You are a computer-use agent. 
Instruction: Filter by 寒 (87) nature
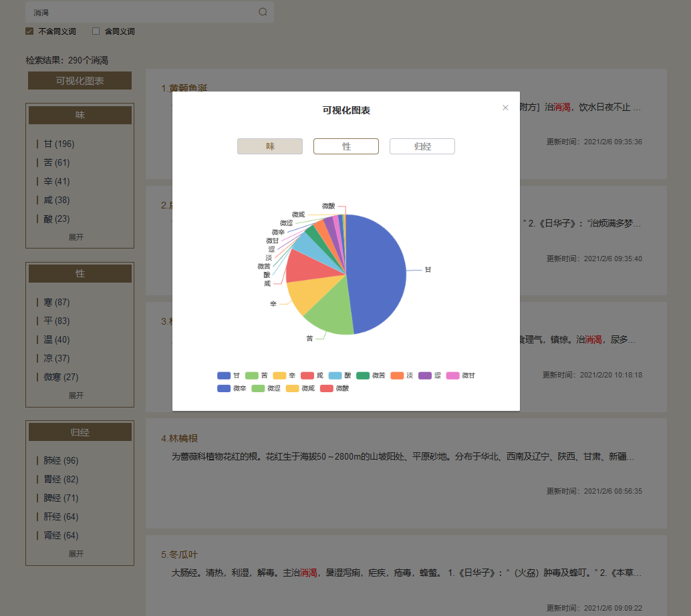56,303
